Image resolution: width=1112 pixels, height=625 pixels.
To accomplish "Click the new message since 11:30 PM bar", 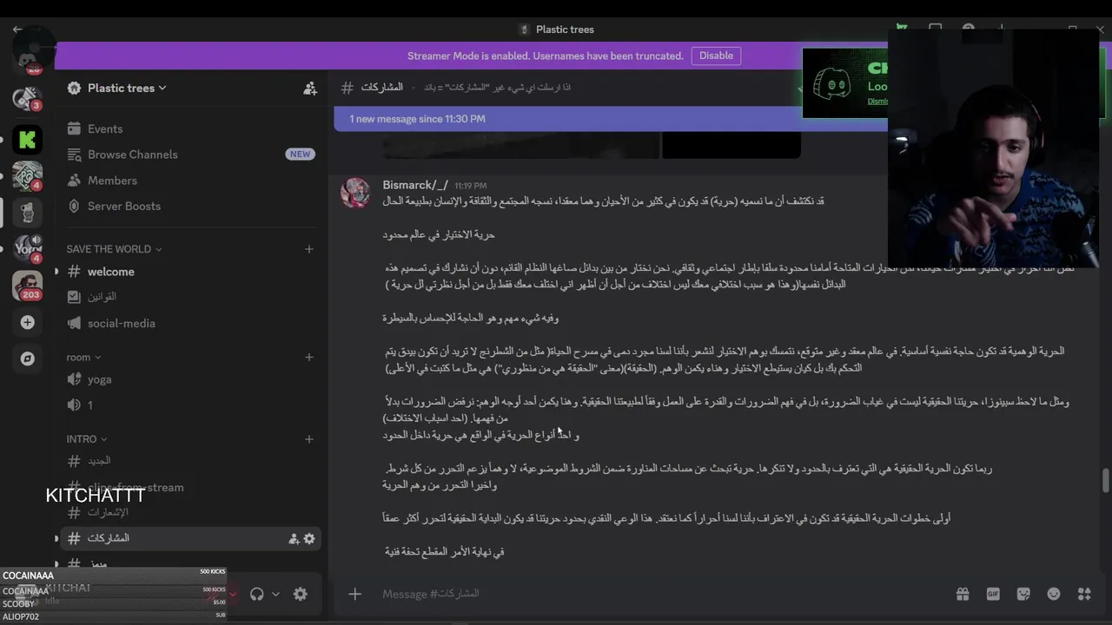I will coord(565,119).
